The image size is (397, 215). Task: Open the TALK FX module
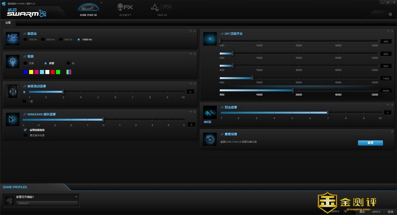click(x=161, y=9)
